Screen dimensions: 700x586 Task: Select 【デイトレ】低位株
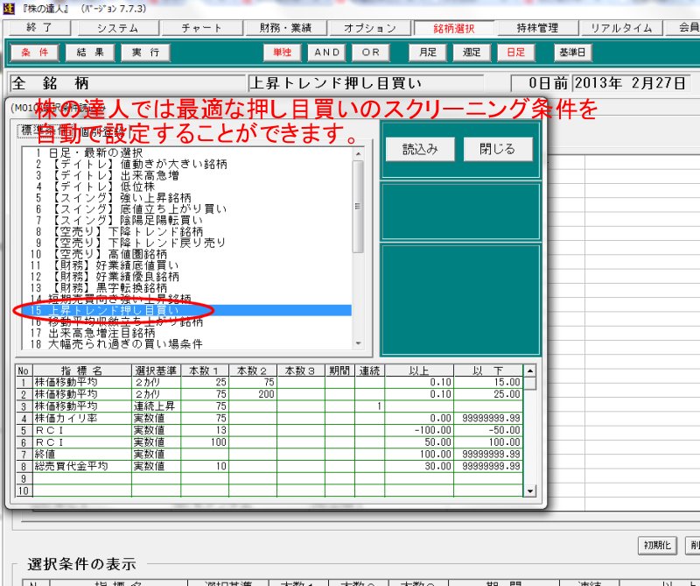[186, 187]
